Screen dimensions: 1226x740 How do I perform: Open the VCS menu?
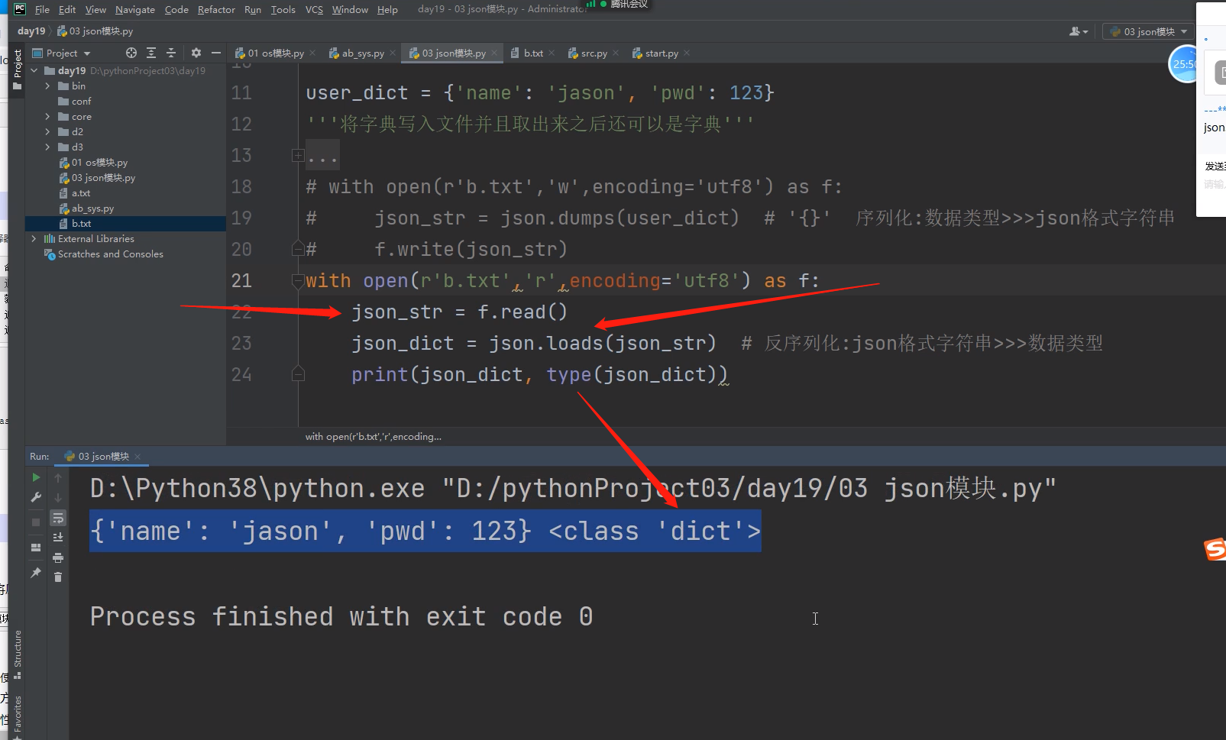coord(314,9)
